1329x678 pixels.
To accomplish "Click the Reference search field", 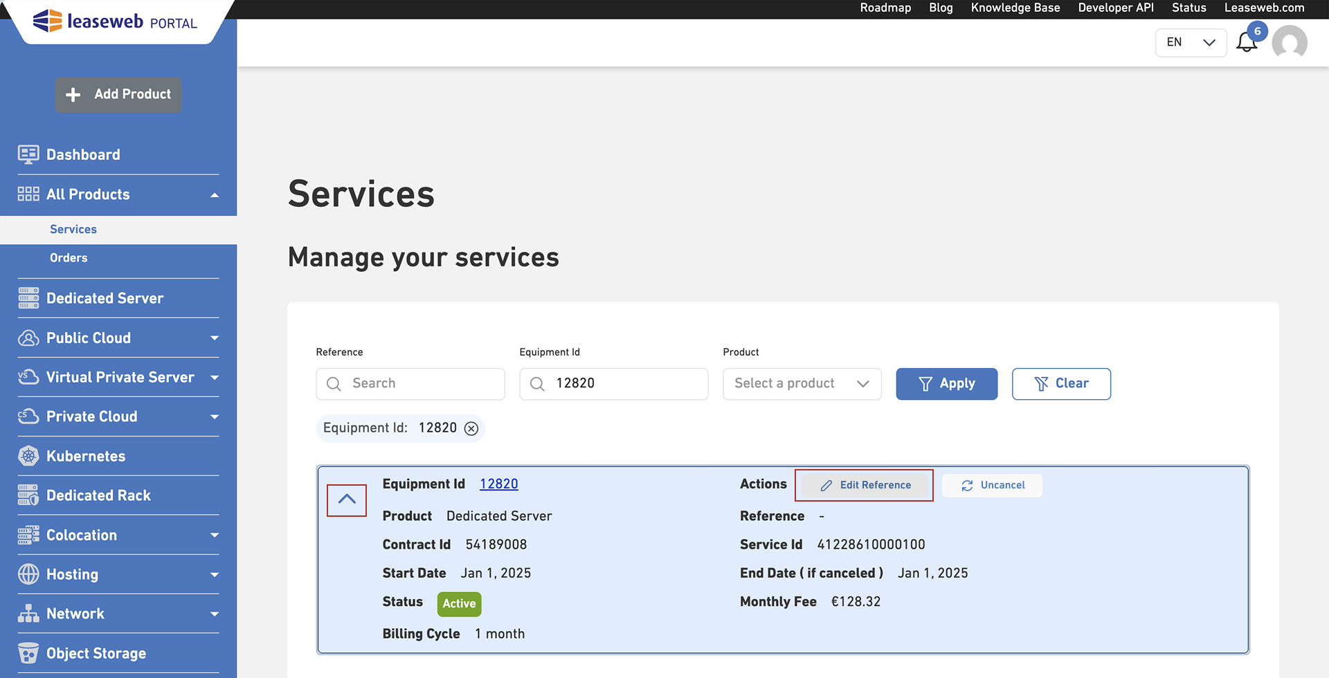I will pos(410,384).
